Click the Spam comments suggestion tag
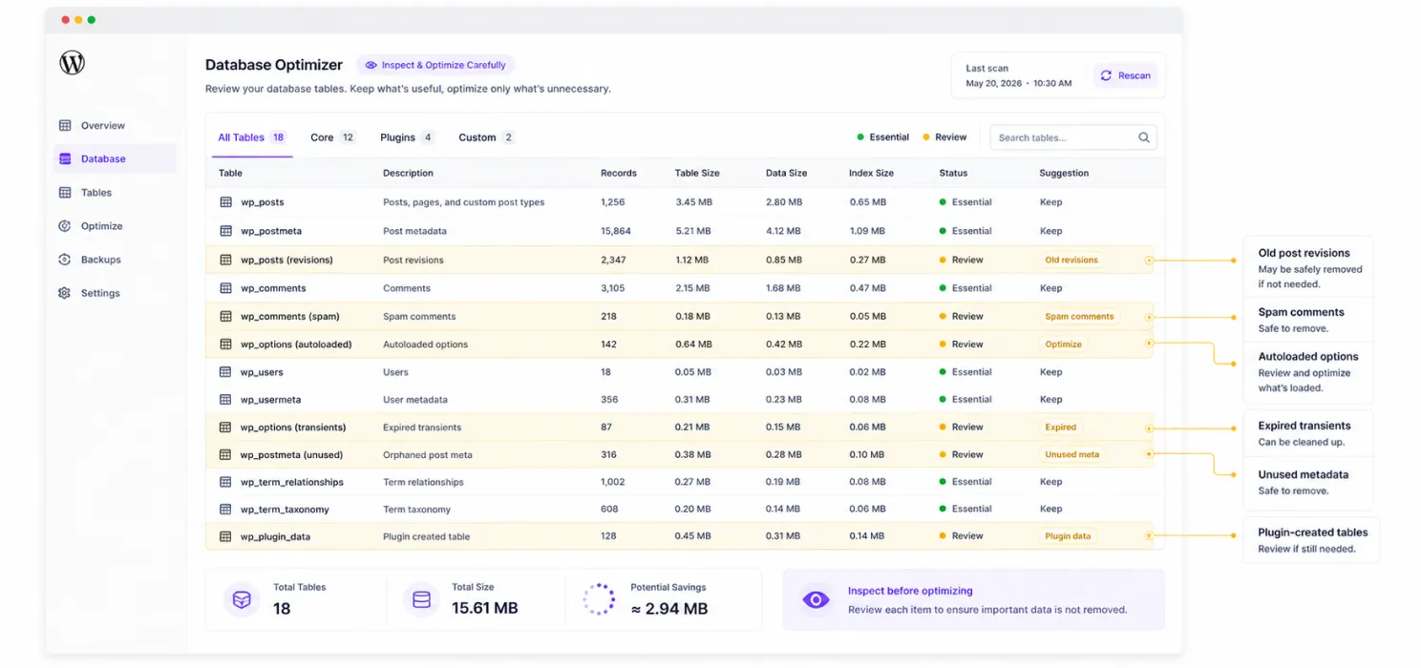 coord(1079,316)
